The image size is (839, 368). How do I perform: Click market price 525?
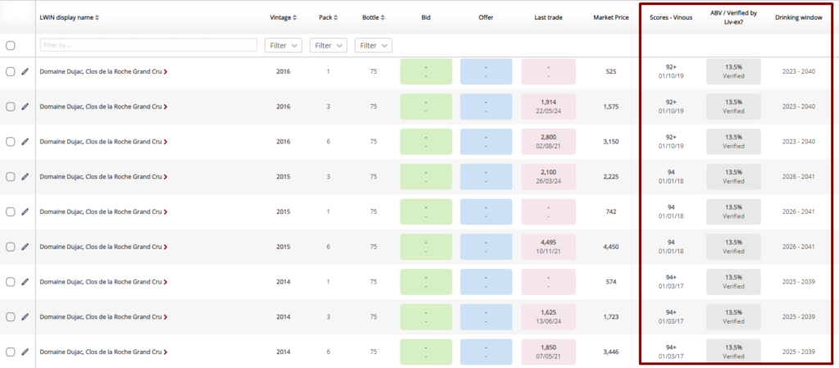click(x=610, y=71)
